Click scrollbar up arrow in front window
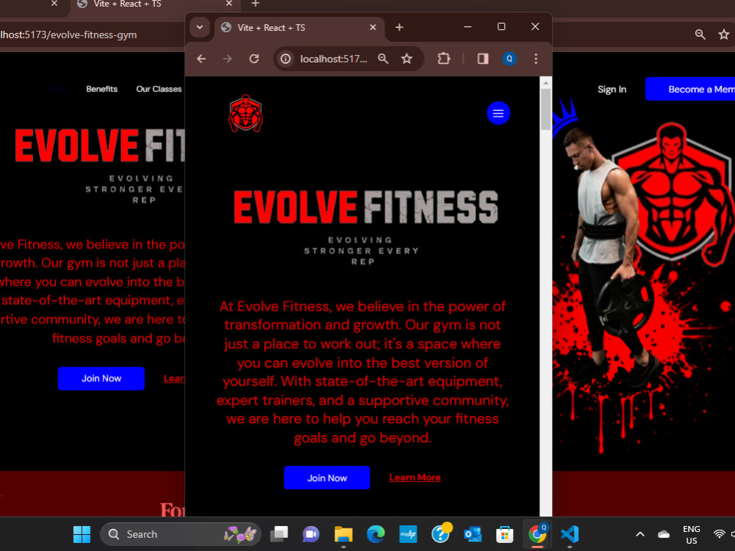 (x=545, y=82)
